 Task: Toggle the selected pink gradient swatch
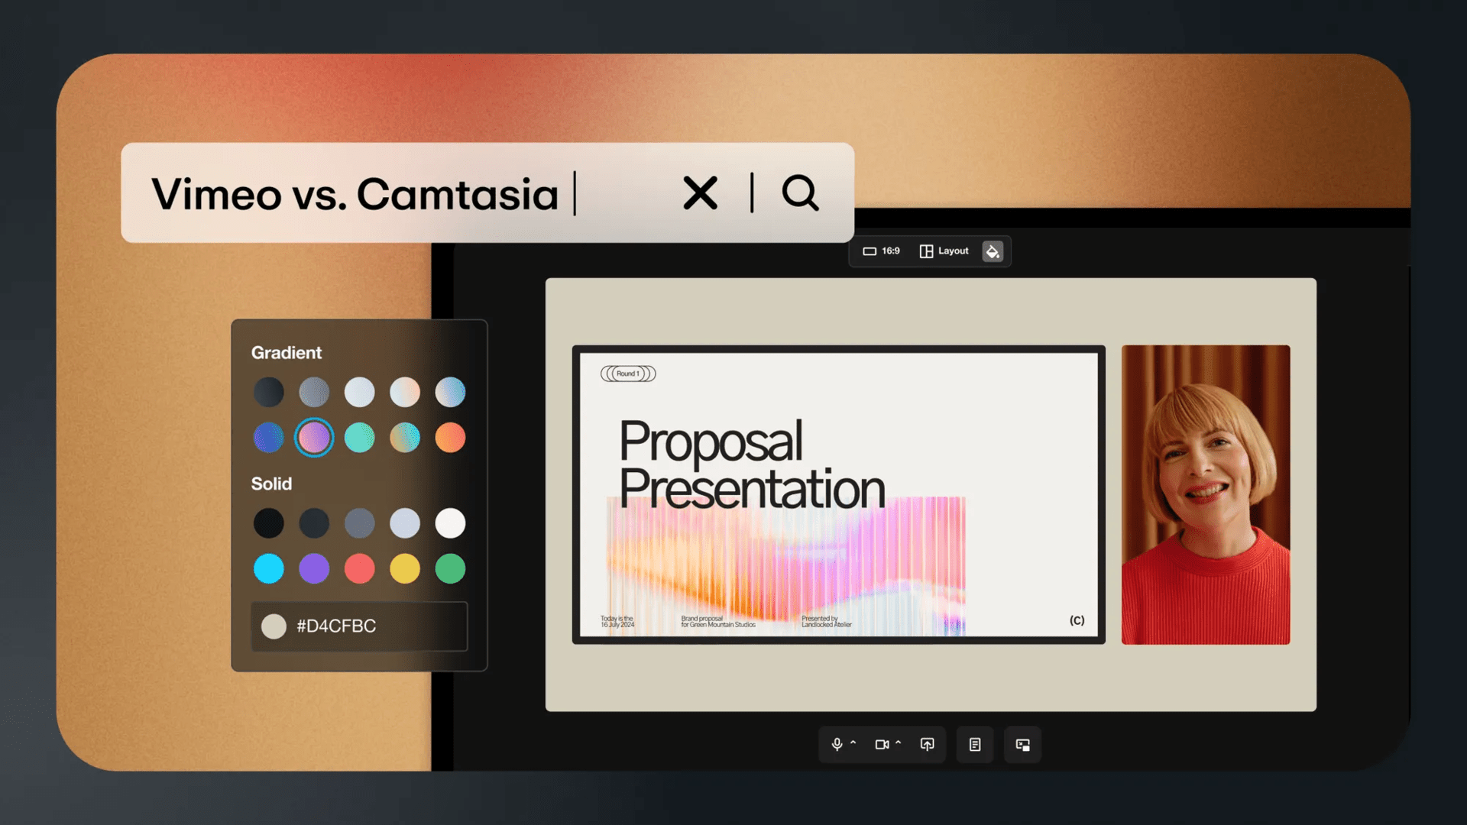click(314, 437)
